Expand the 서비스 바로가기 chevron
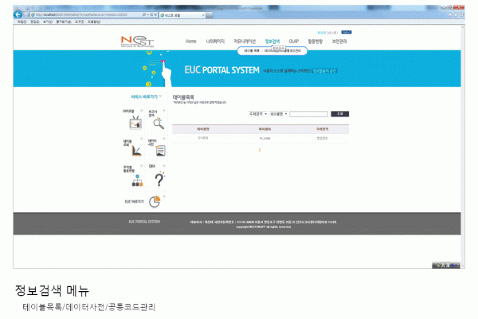This screenshot has width=478, height=319. [x=161, y=96]
